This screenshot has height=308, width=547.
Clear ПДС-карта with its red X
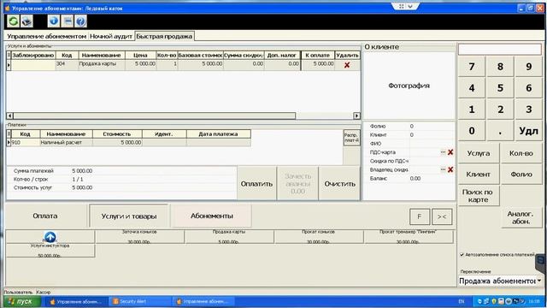coord(450,152)
